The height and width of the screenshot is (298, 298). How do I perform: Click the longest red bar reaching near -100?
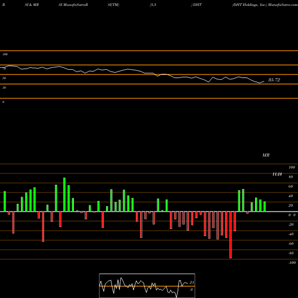(x=231, y=235)
